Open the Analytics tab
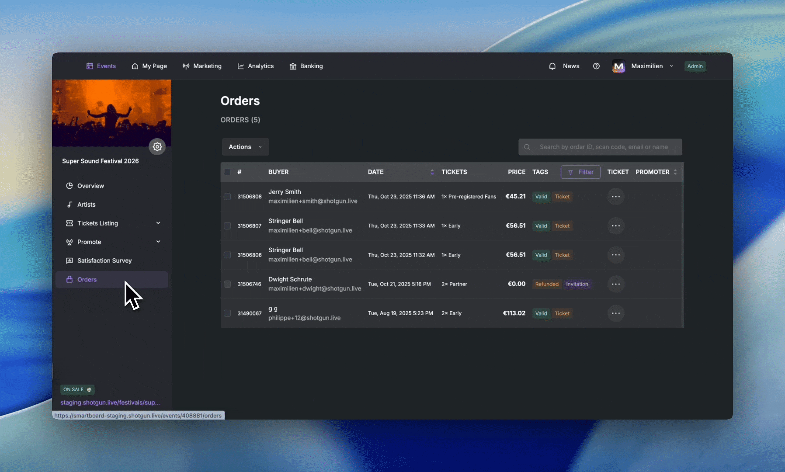This screenshot has width=785, height=472. tap(255, 66)
